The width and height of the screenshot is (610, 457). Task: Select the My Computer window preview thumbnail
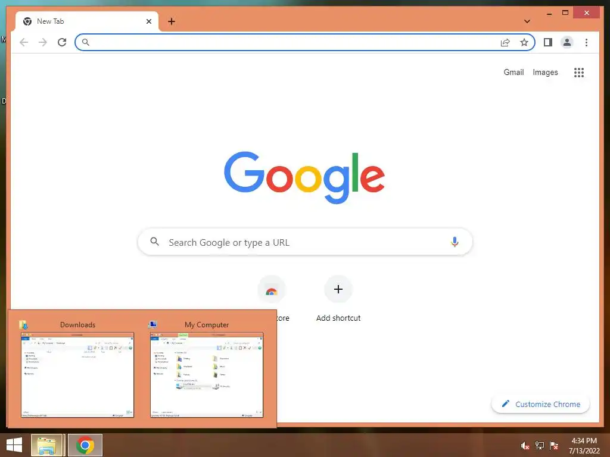coord(207,375)
